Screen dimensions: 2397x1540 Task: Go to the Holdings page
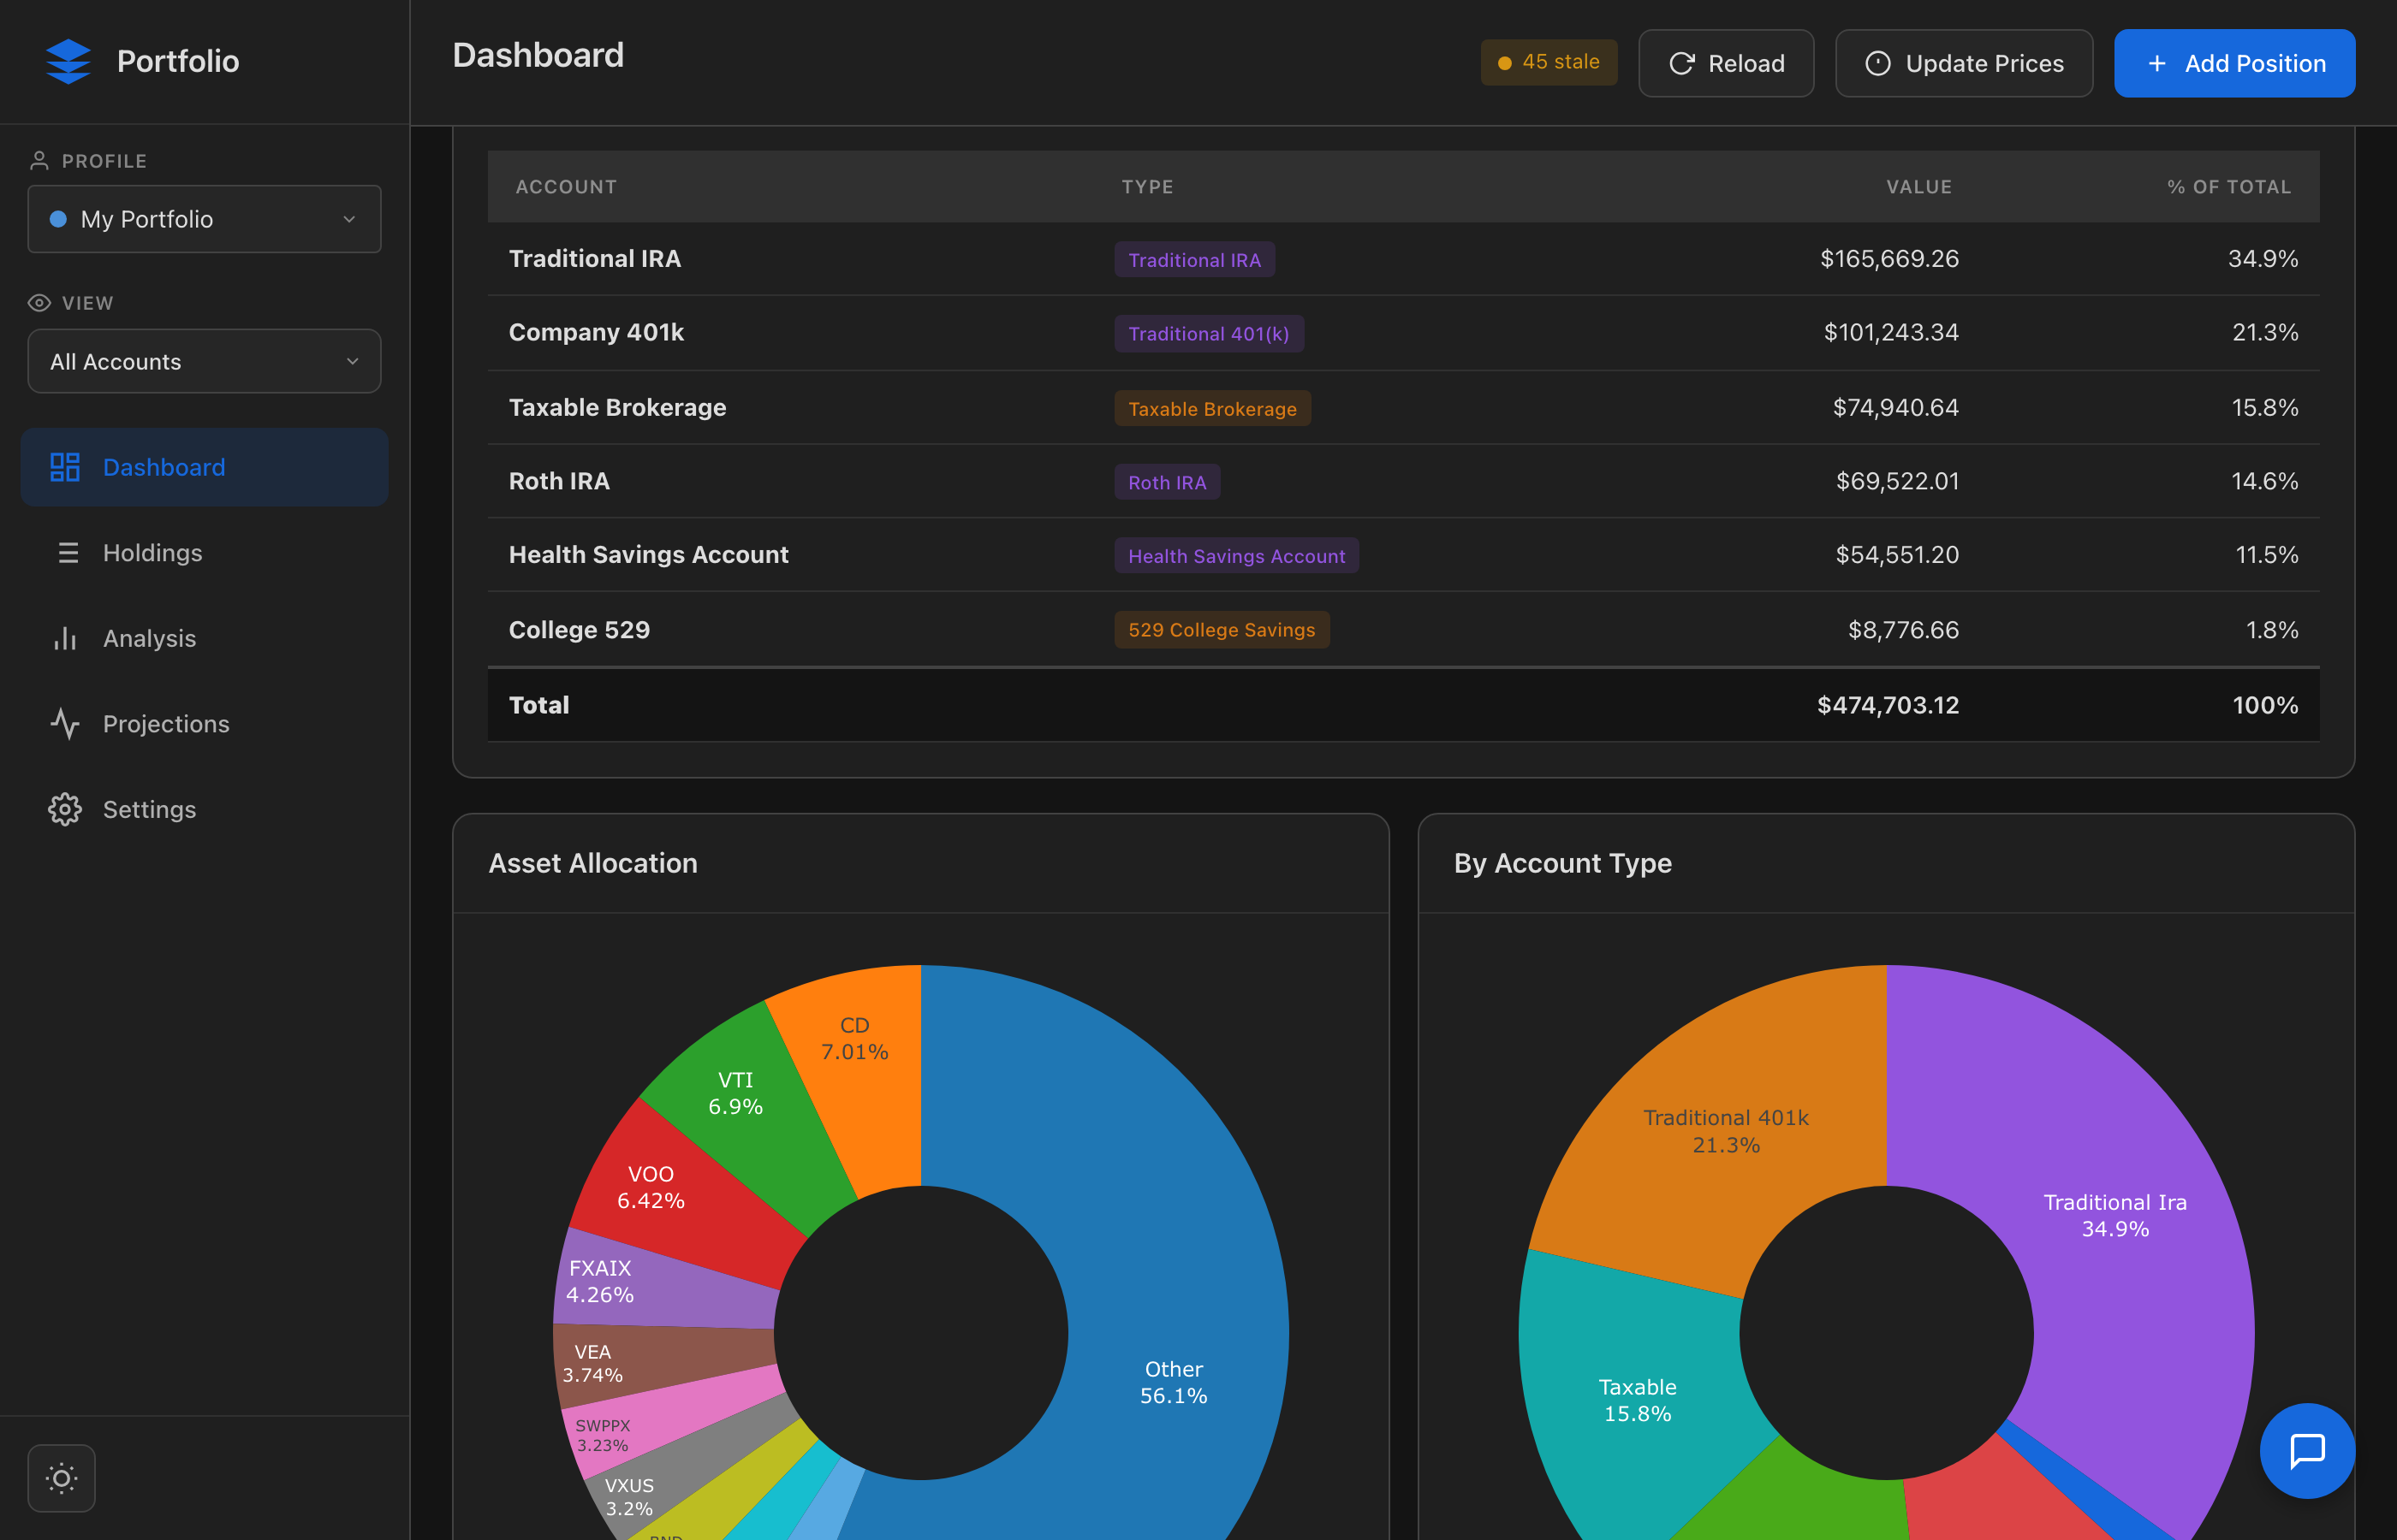pyautogui.click(x=152, y=553)
